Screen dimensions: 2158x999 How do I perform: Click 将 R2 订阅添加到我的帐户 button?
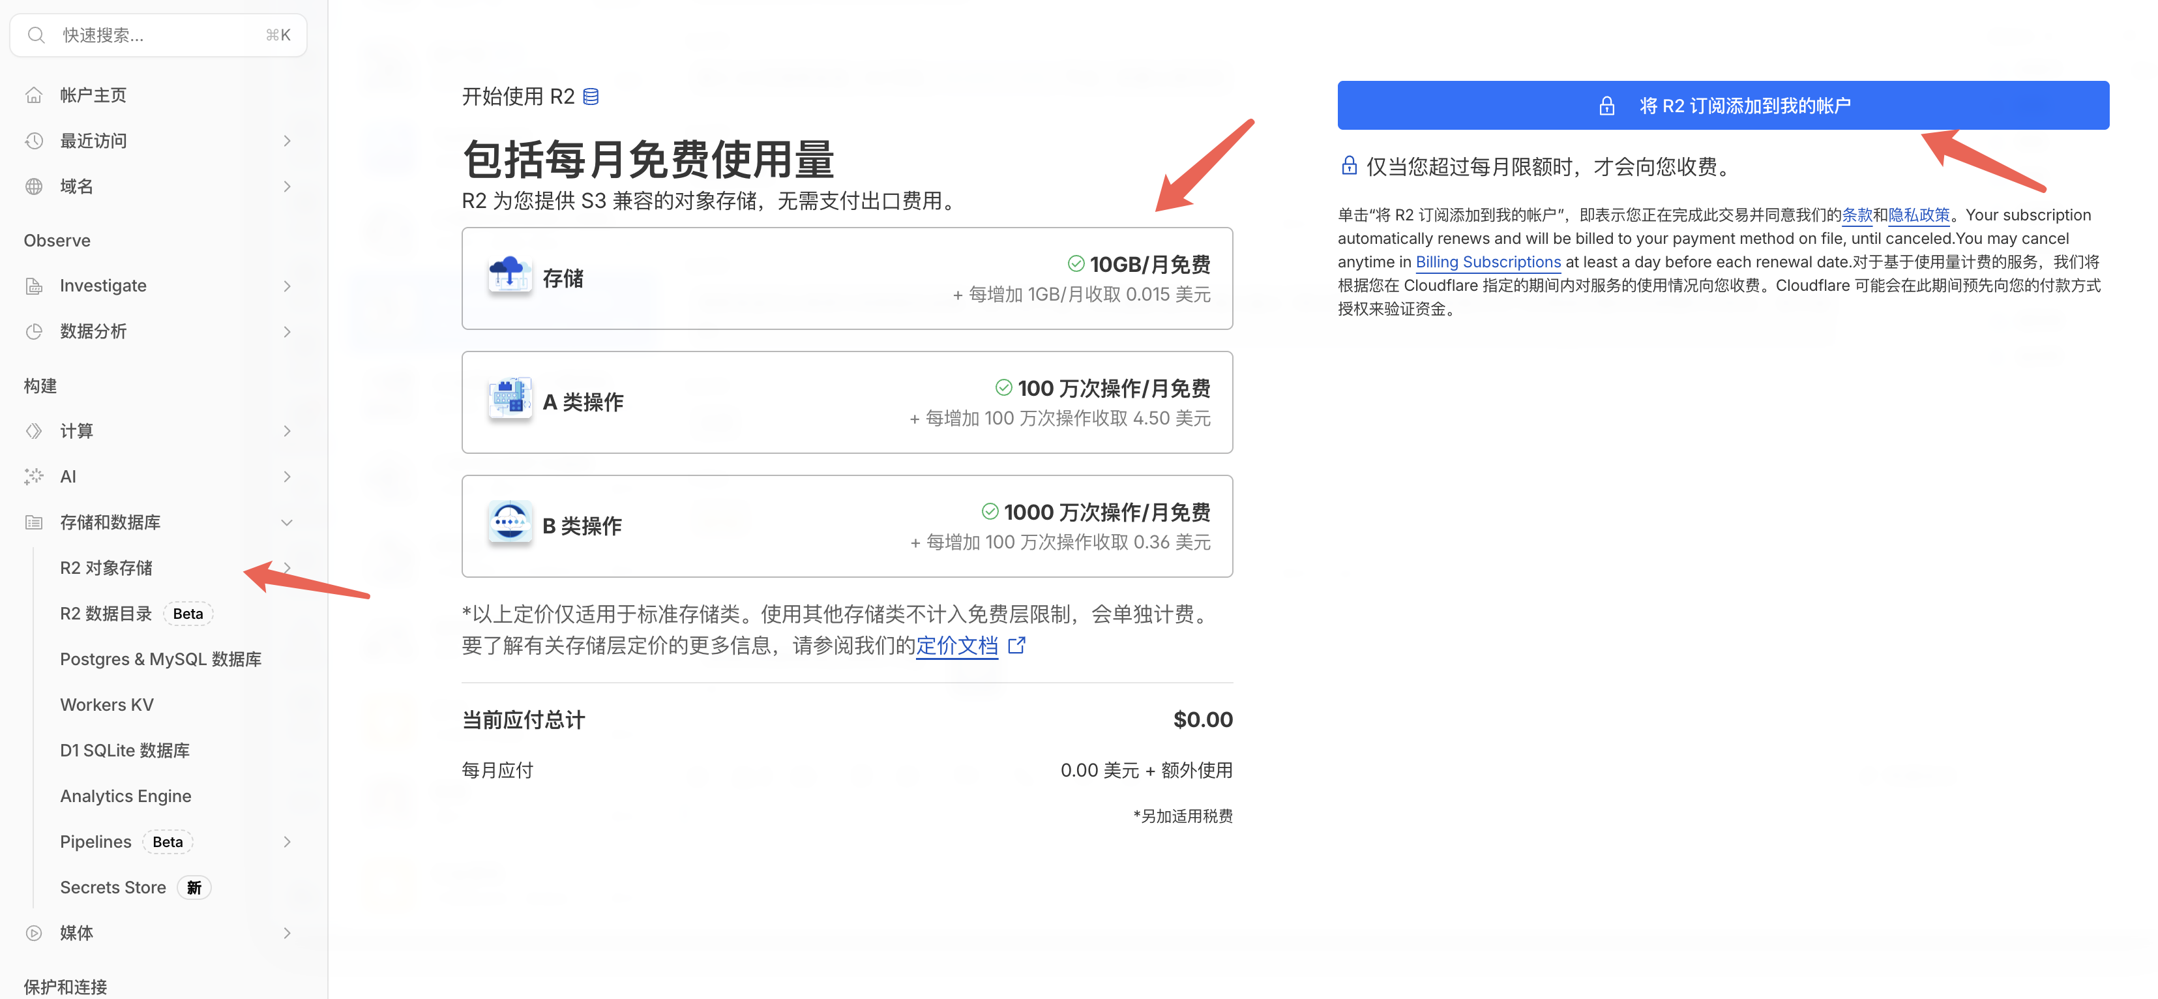click(x=1723, y=106)
